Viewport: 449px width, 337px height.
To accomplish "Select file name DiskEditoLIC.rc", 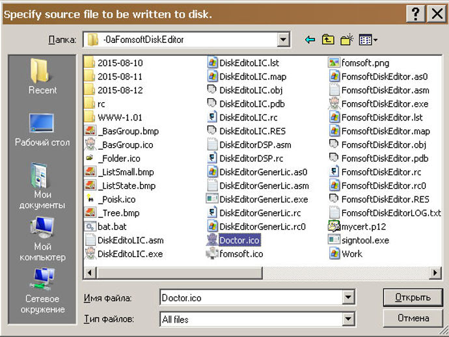I will [249, 117].
